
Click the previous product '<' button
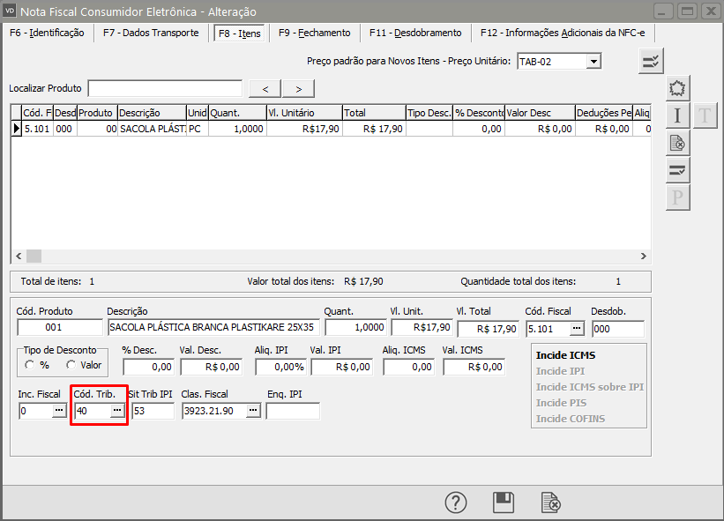click(x=265, y=88)
